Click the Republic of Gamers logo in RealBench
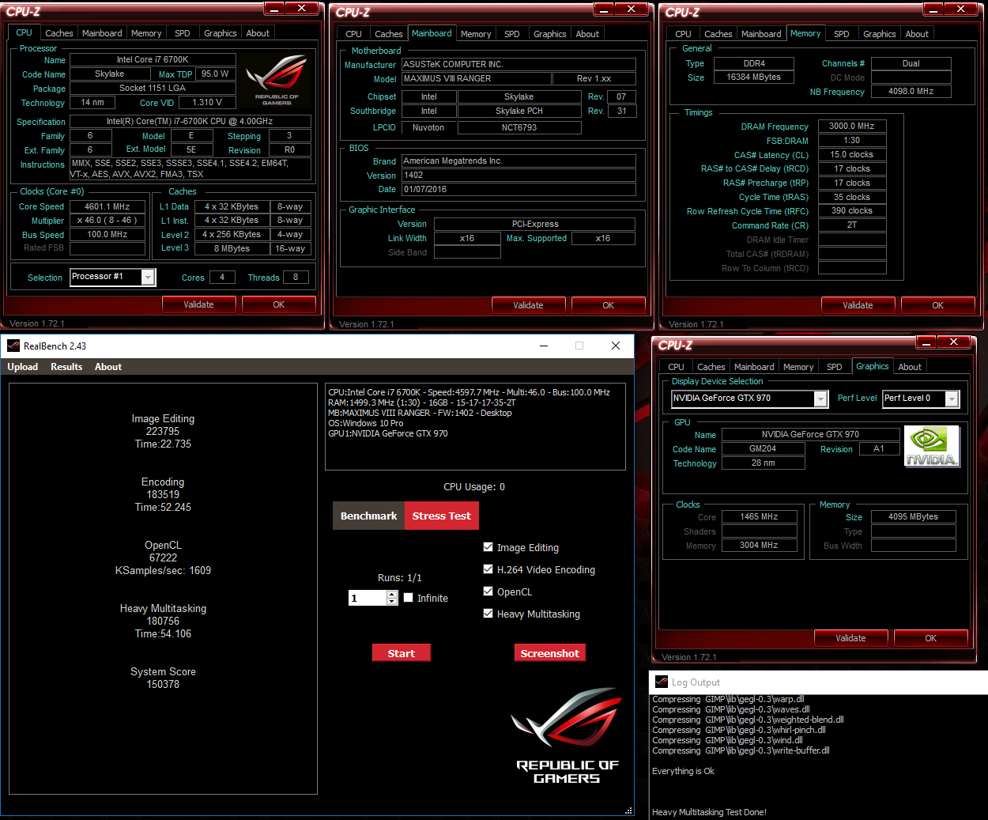 point(567,735)
